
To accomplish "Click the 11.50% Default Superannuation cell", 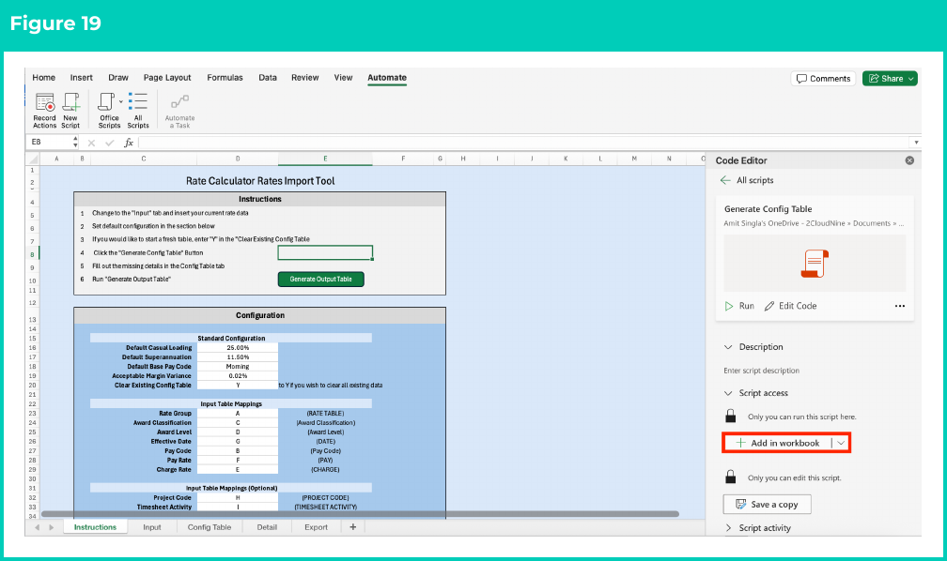I will (x=238, y=357).
